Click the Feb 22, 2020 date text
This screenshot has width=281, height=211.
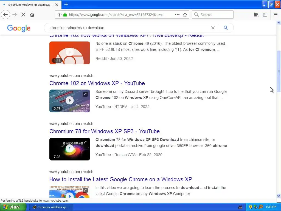point(151,155)
